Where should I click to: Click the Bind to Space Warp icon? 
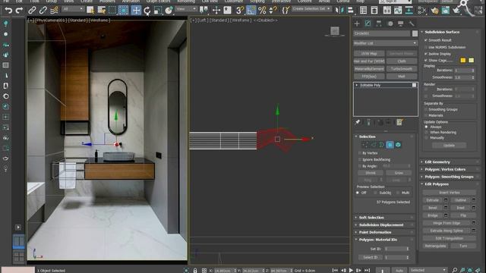click(54, 10)
